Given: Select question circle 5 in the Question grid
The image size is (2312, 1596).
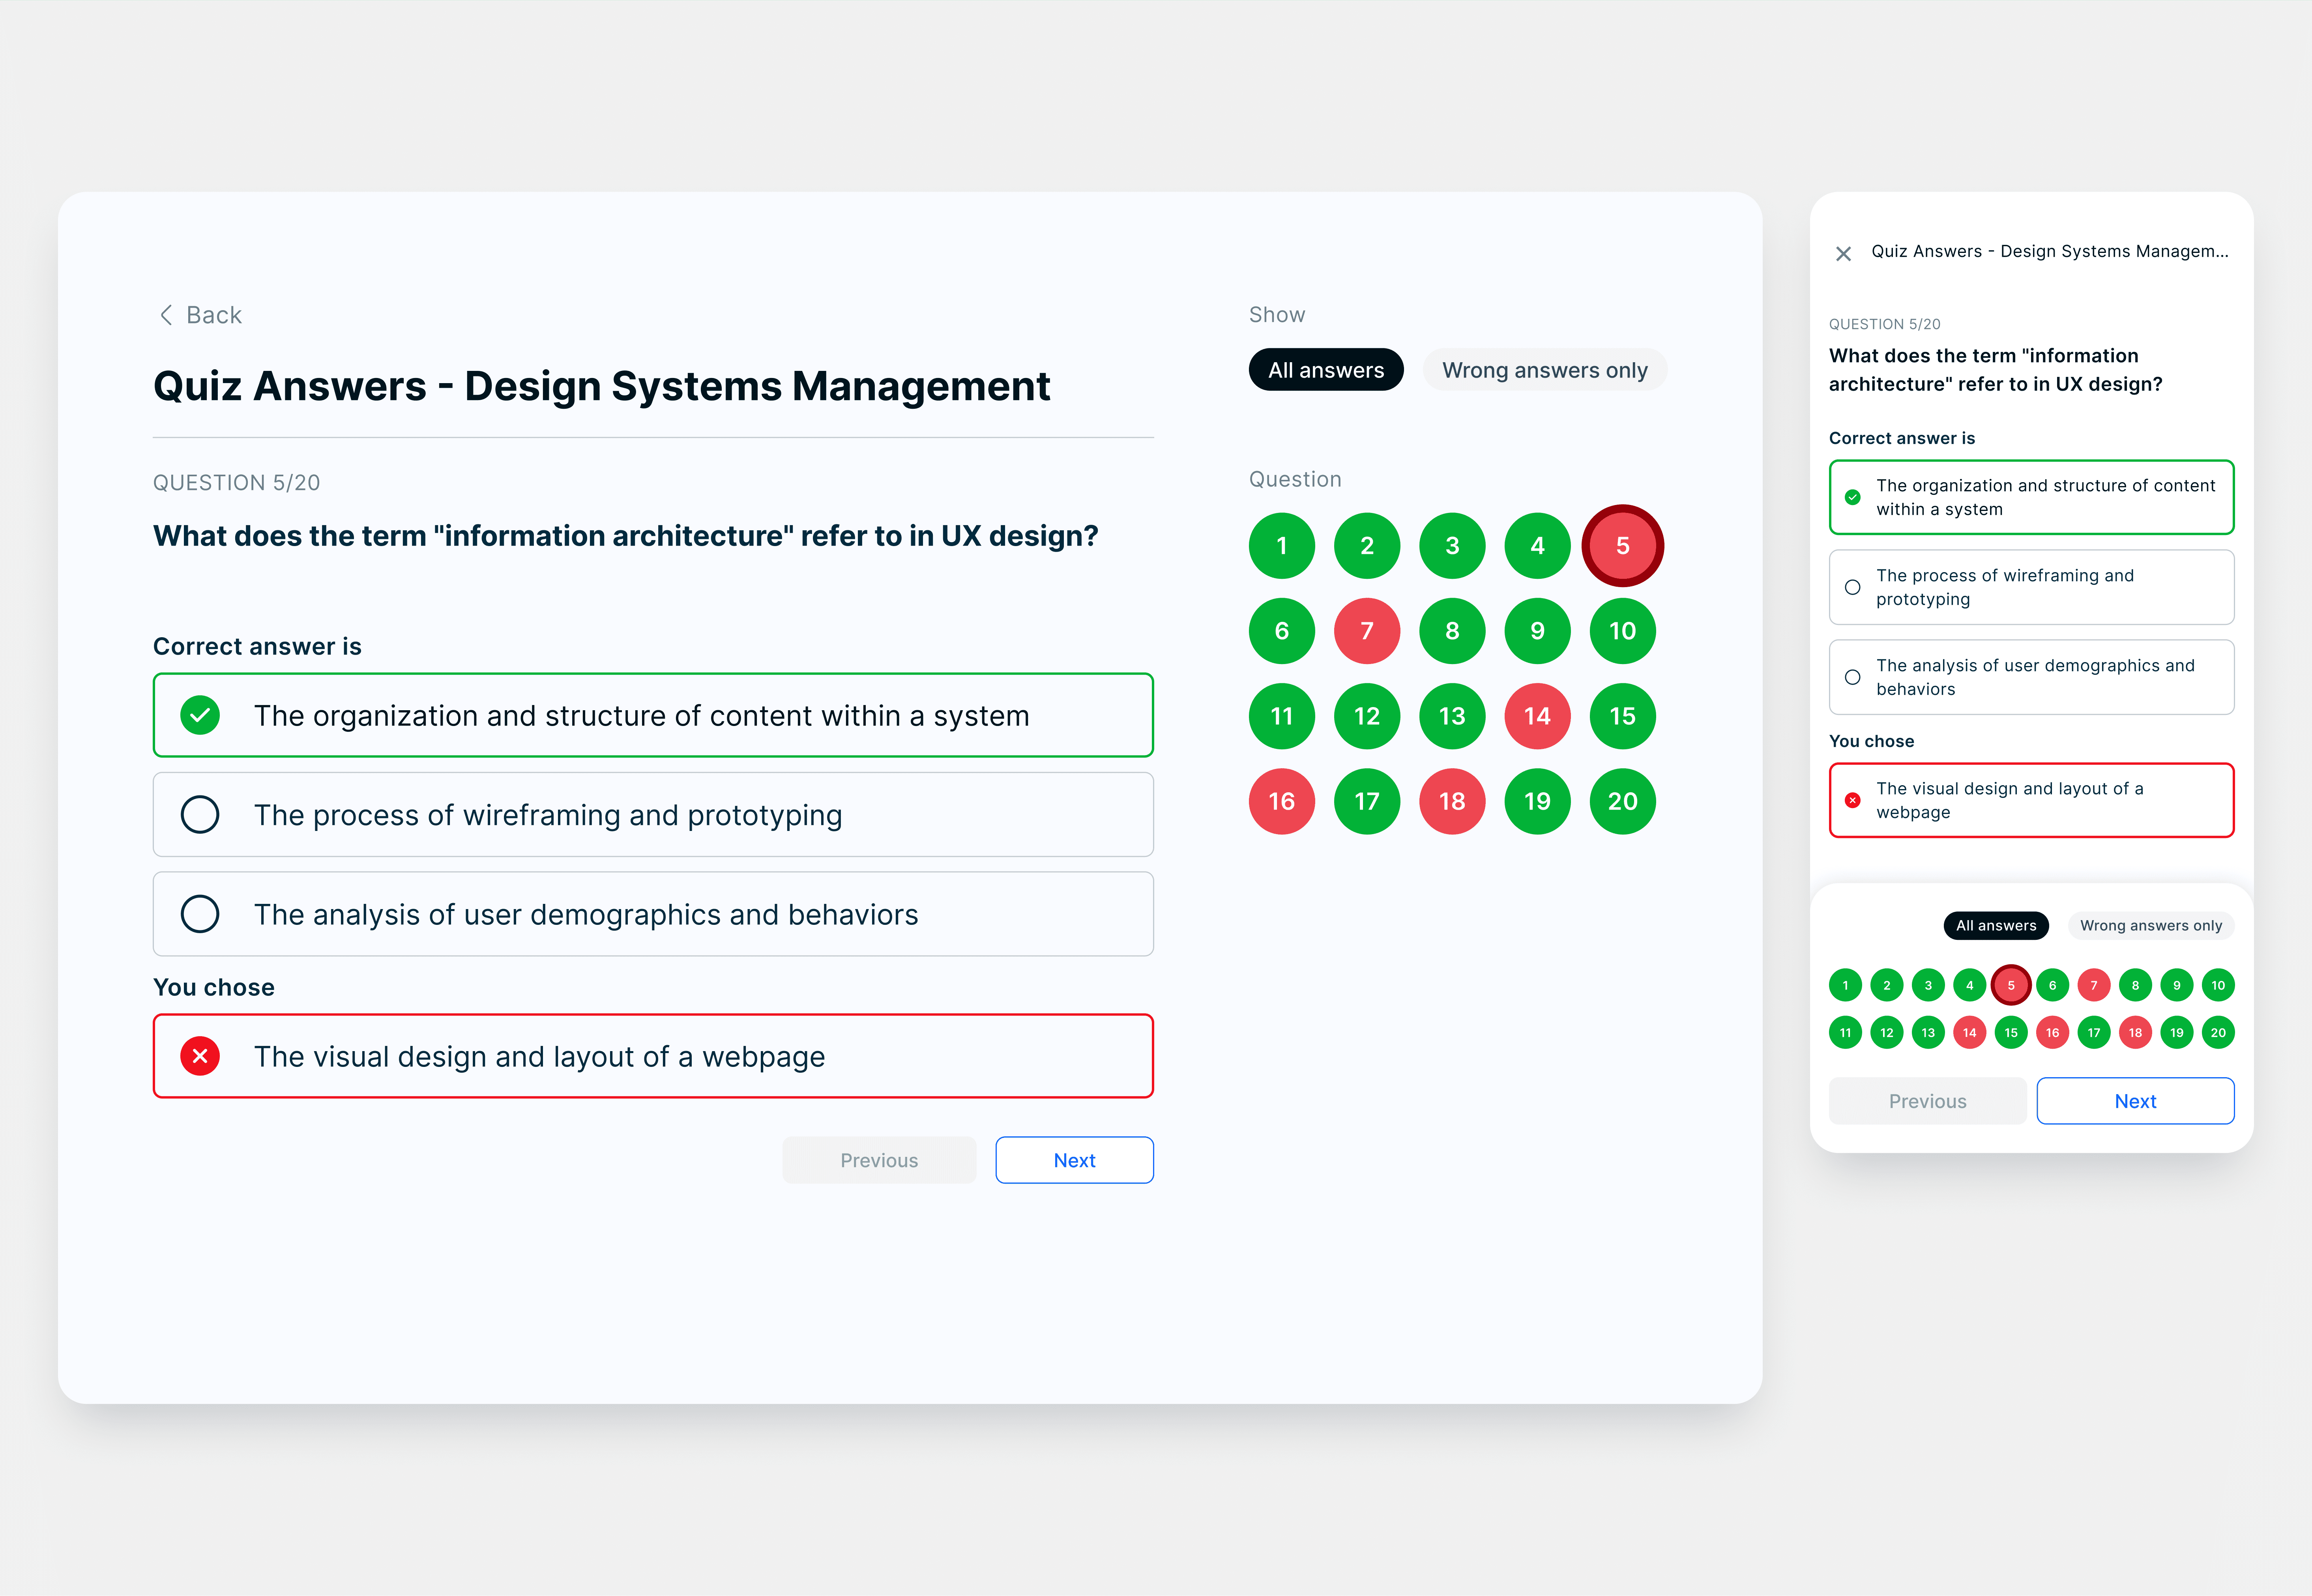Looking at the screenshot, I should click(1622, 545).
